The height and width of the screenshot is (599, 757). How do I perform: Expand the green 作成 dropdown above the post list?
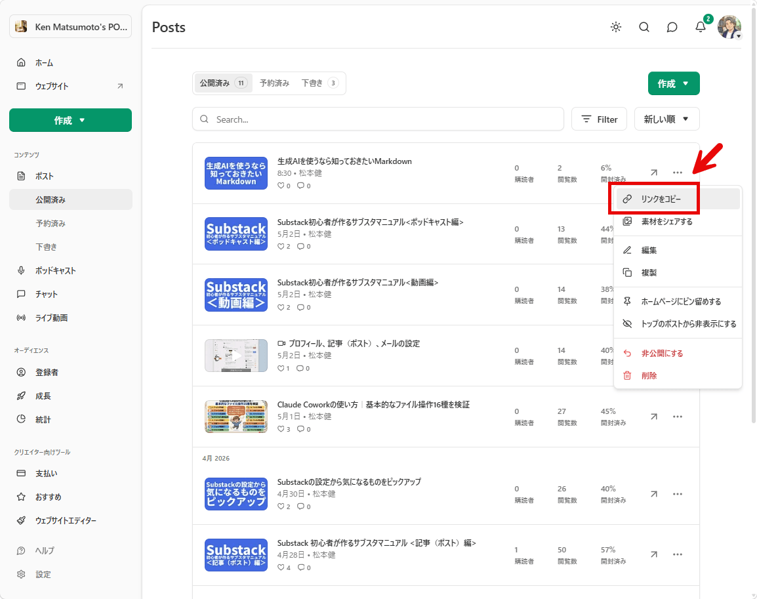pyautogui.click(x=674, y=83)
